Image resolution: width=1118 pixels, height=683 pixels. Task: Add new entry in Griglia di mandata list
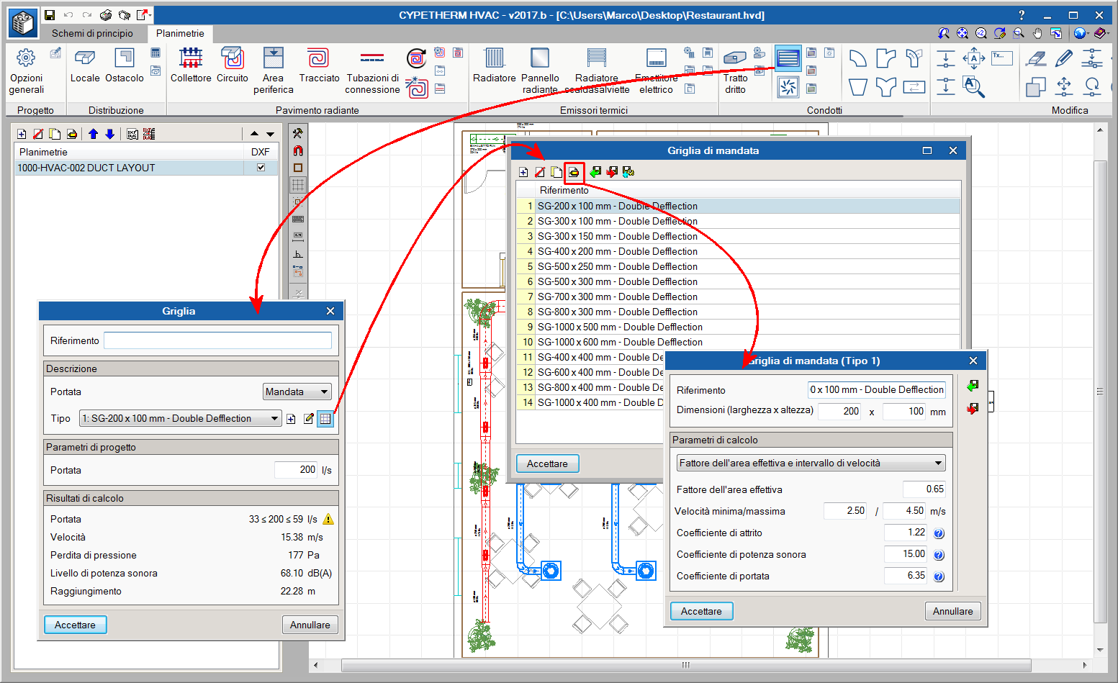(523, 172)
